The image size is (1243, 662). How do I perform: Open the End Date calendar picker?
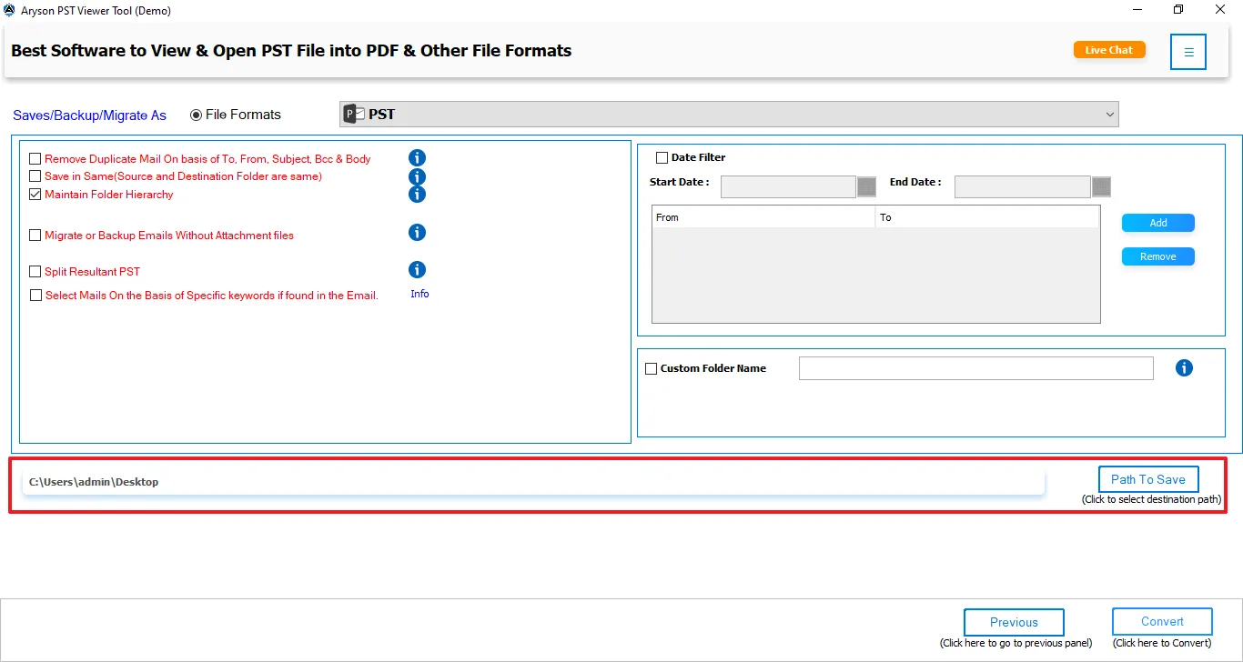(1101, 186)
